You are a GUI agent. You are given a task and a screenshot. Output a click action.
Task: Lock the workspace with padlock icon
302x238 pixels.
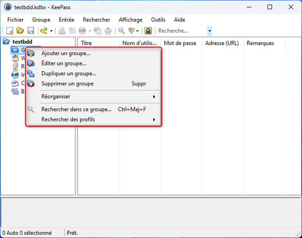click(148, 31)
